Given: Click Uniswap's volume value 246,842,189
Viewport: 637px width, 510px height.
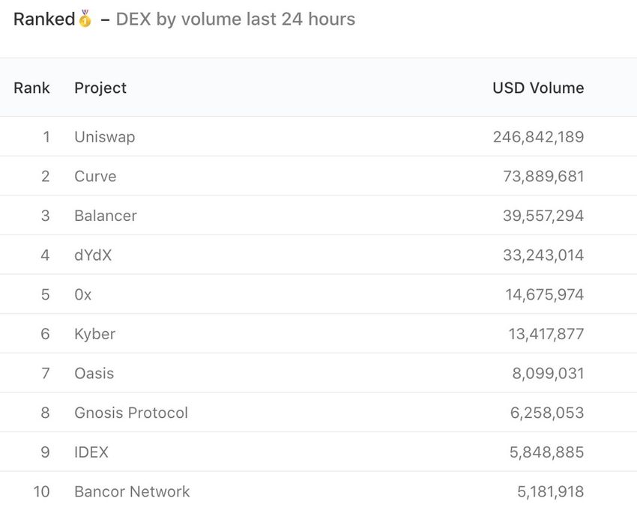Looking at the screenshot, I should coord(538,137).
